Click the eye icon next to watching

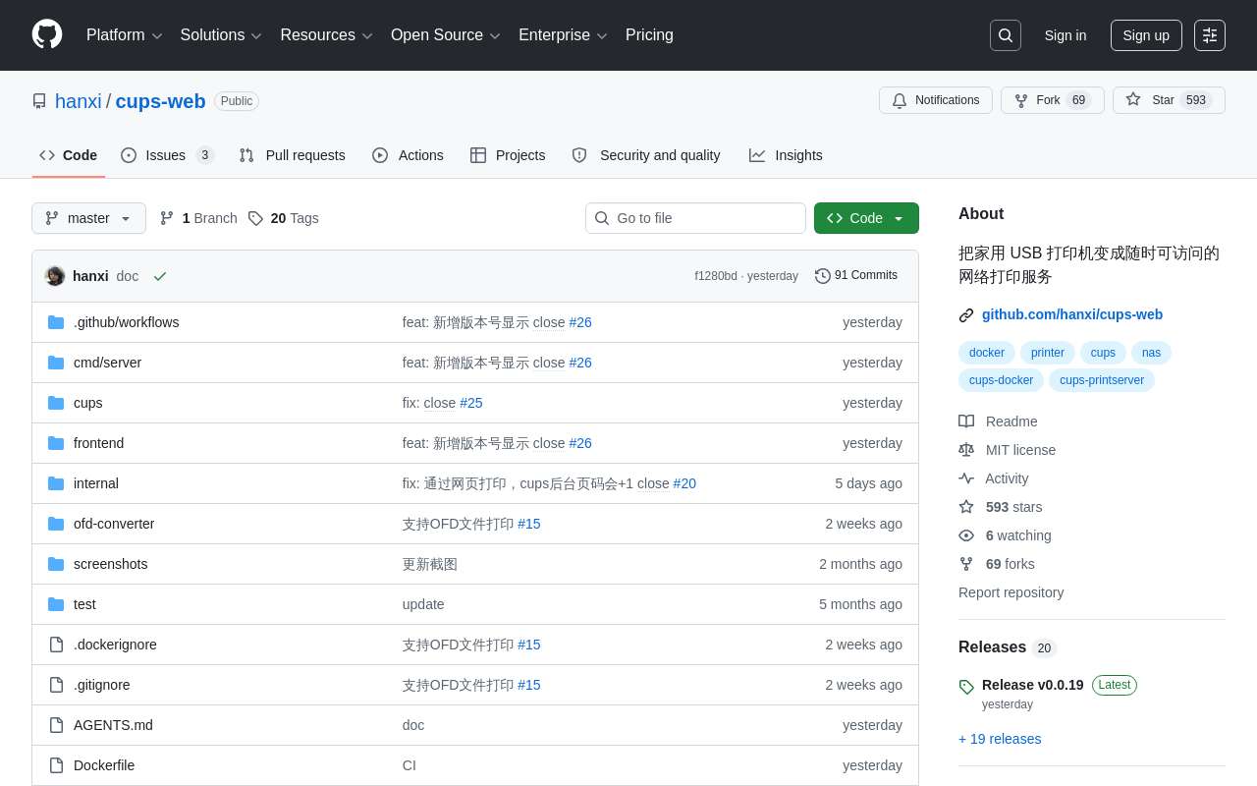tap(966, 535)
